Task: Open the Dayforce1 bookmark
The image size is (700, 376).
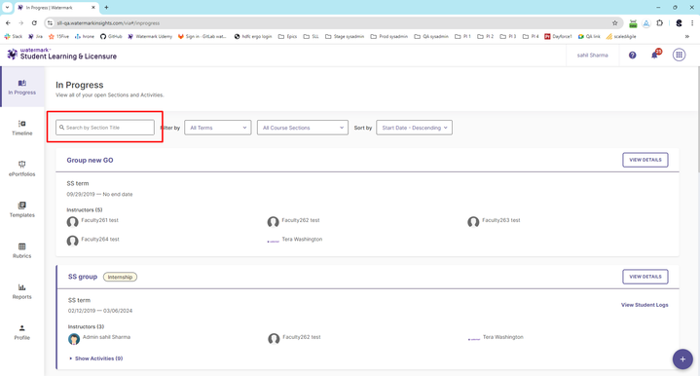Action: (x=558, y=37)
